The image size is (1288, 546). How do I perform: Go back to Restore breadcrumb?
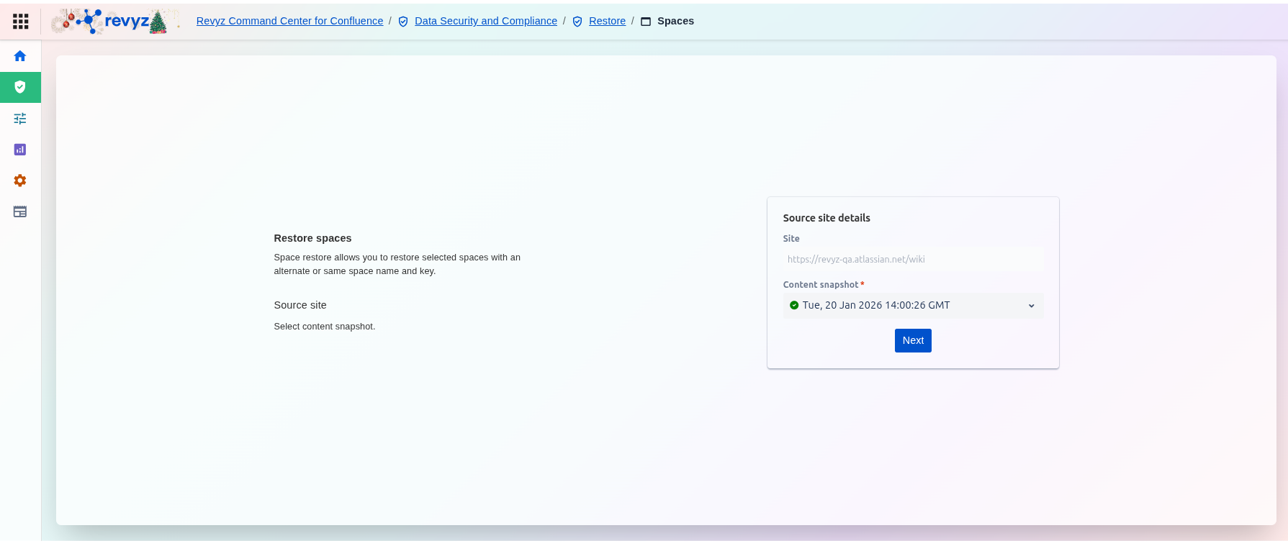607,21
